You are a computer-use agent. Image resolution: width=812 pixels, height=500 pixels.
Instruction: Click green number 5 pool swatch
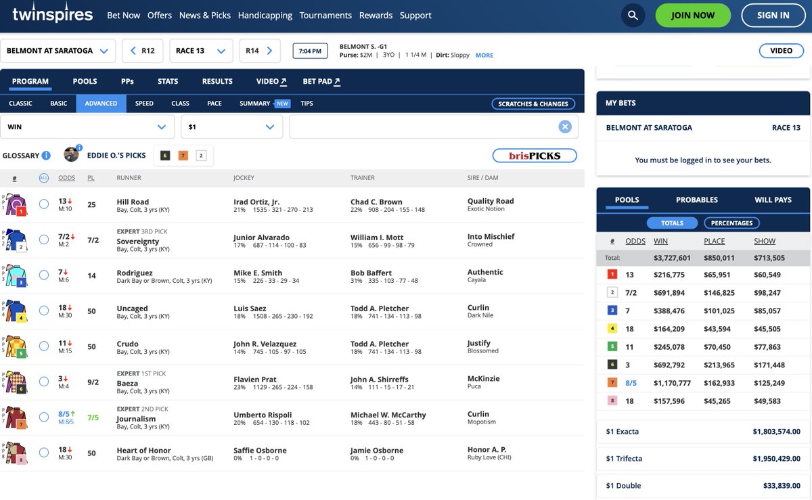click(x=612, y=347)
